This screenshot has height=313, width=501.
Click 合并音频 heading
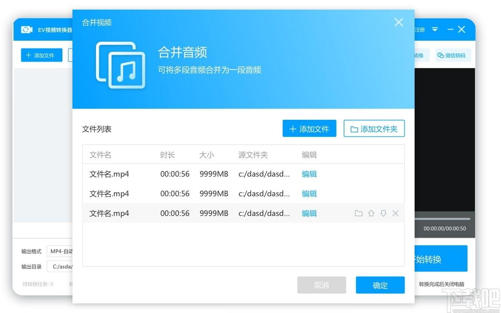182,52
